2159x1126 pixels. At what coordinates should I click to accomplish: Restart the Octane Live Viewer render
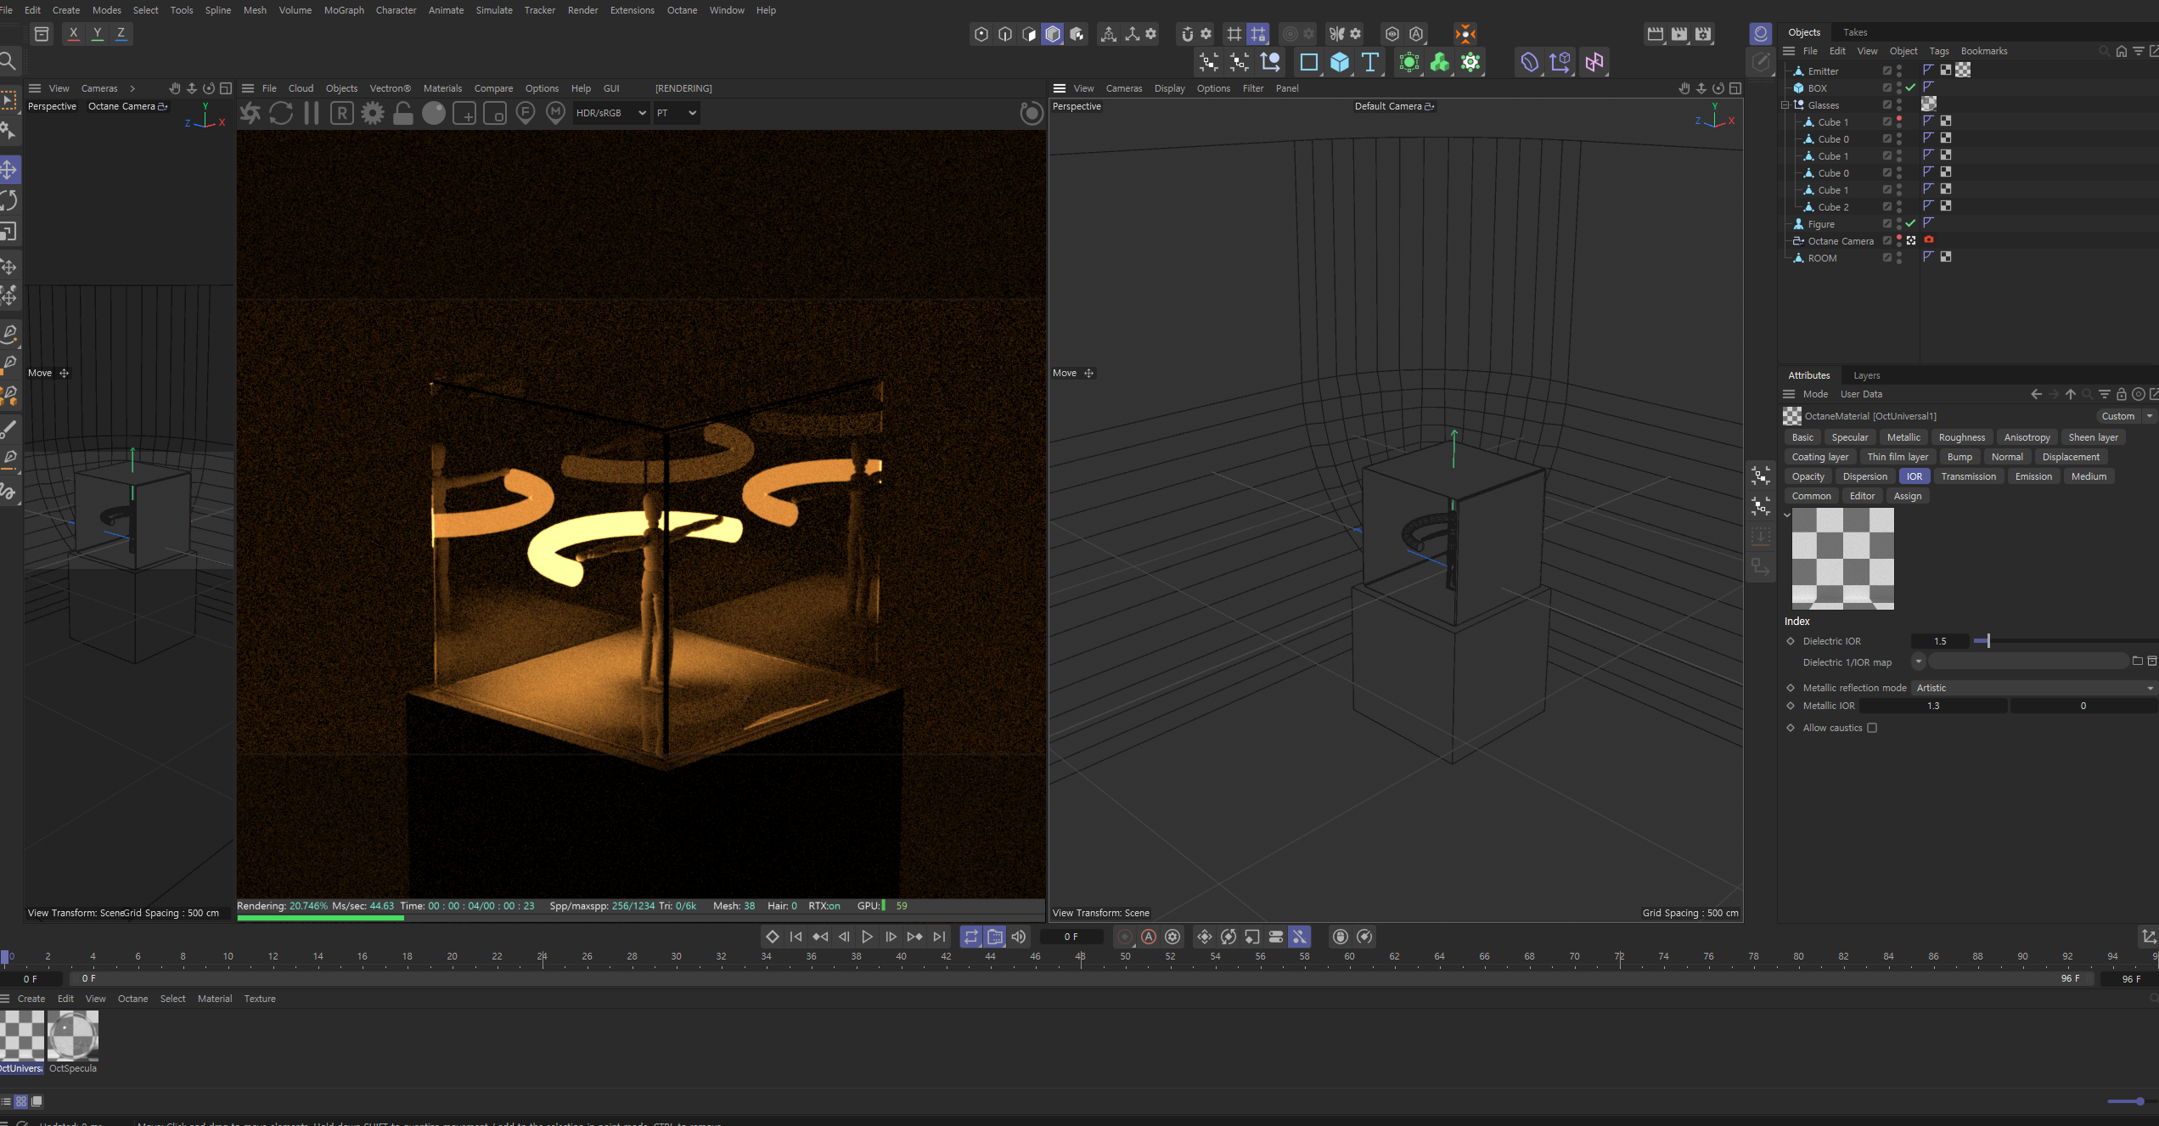tap(280, 113)
